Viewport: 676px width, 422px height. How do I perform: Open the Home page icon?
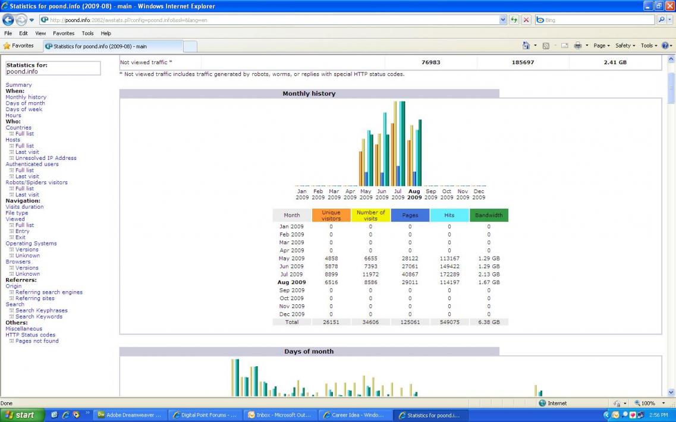tap(526, 46)
